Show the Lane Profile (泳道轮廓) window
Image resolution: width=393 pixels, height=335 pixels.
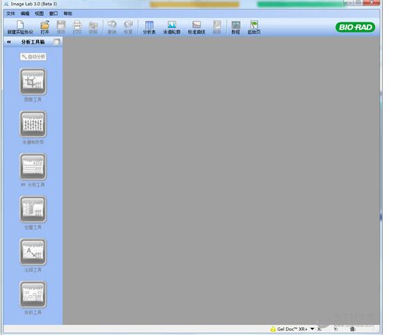(172, 27)
